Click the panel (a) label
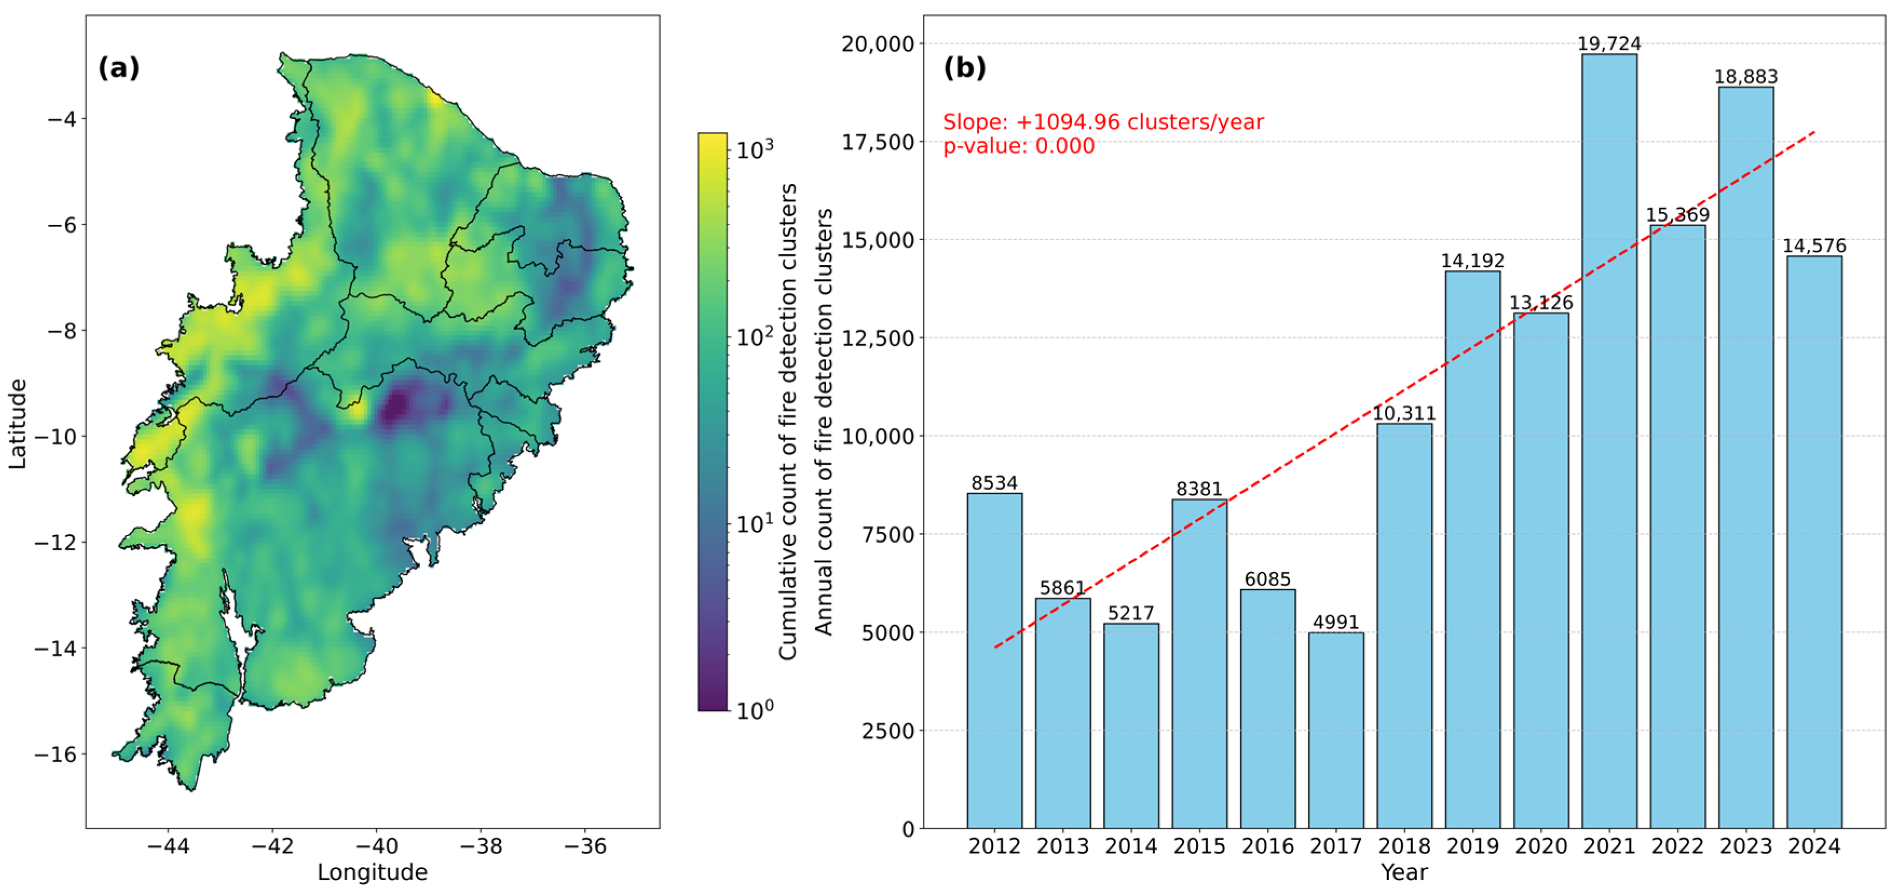This screenshot has width=1899, height=889. (x=118, y=68)
